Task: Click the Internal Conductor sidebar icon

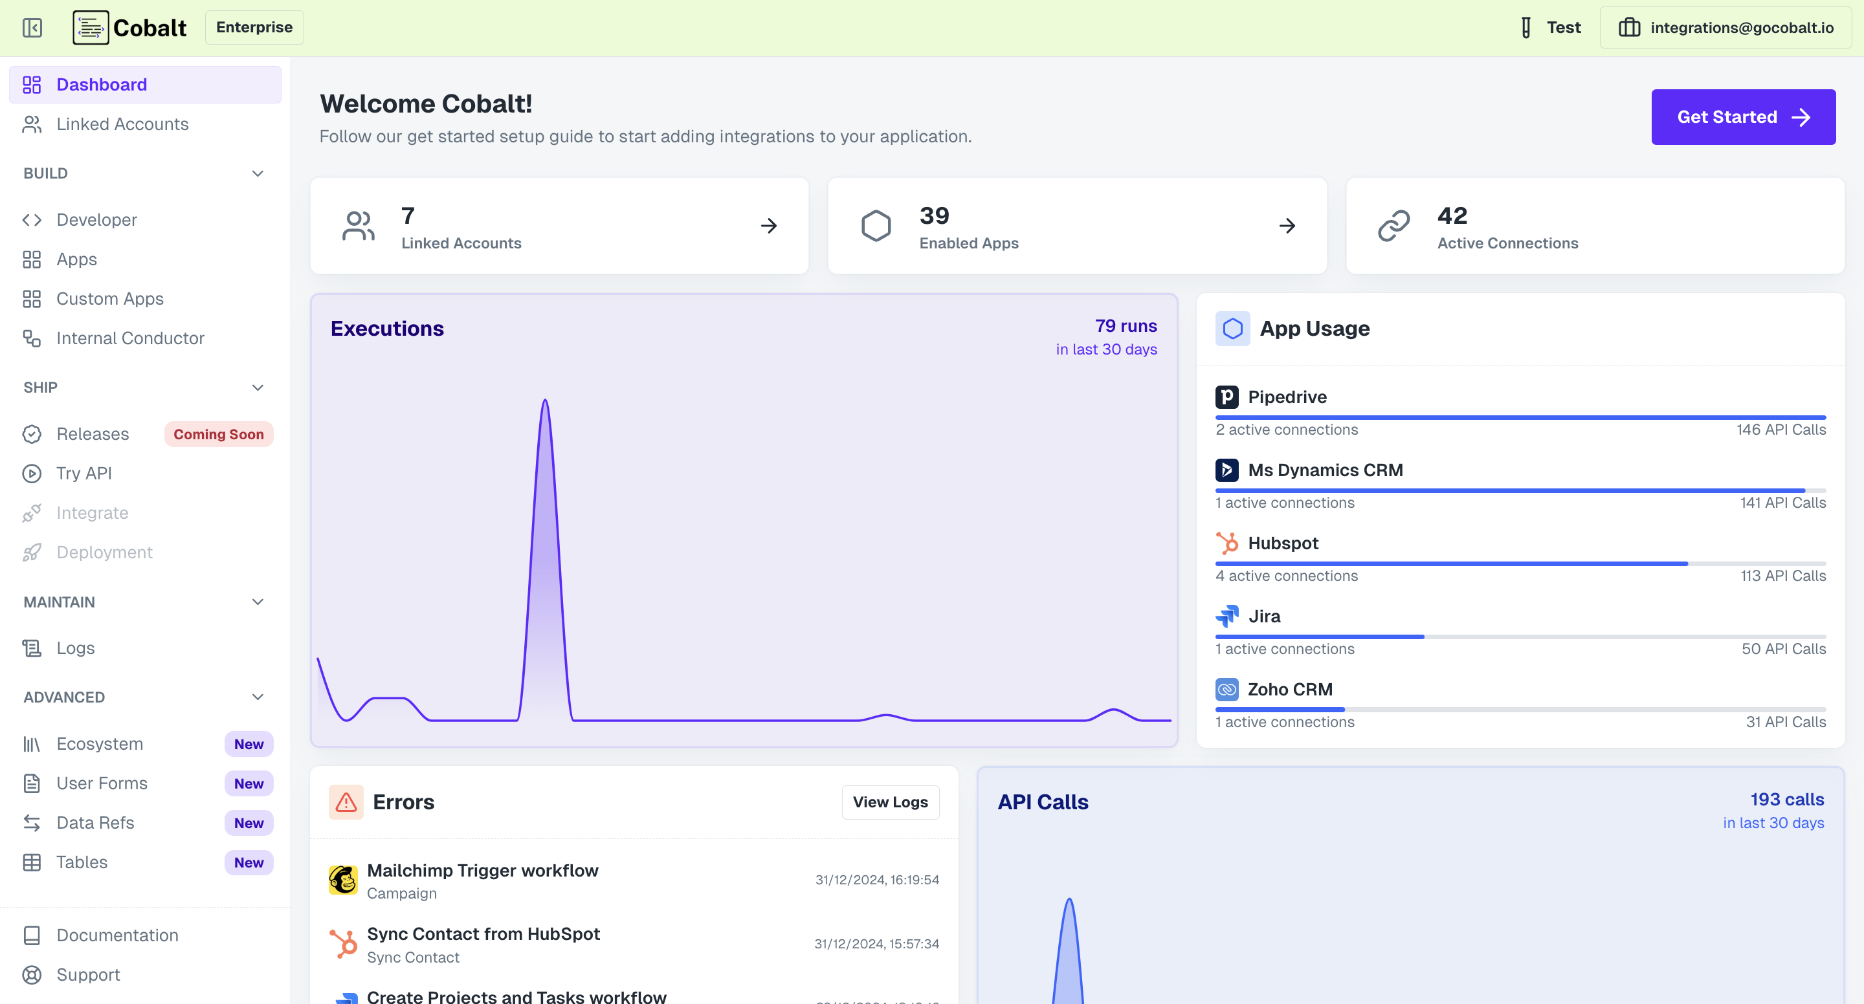Action: click(x=32, y=338)
